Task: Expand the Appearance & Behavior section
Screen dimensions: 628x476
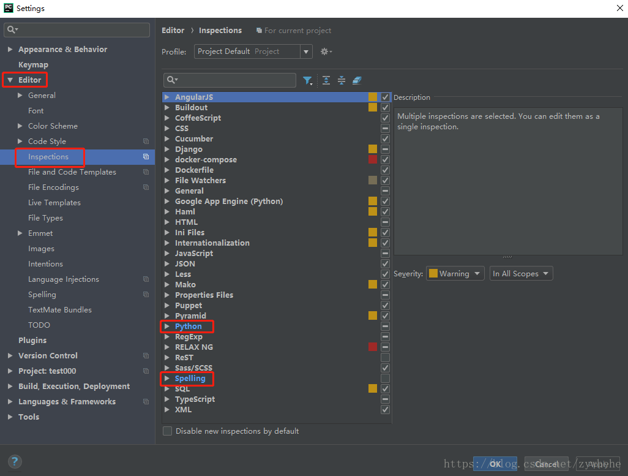Action: coord(10,50)
